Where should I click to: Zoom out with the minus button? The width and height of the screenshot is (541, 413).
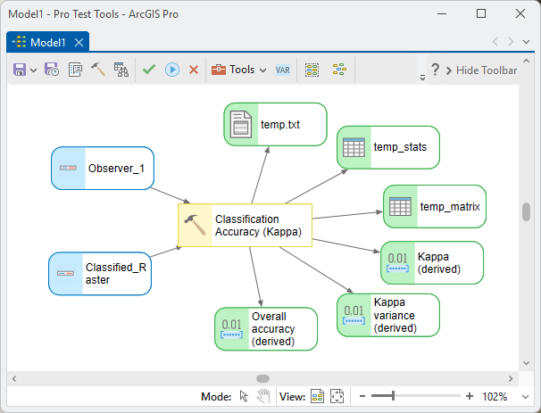point(362,396)
